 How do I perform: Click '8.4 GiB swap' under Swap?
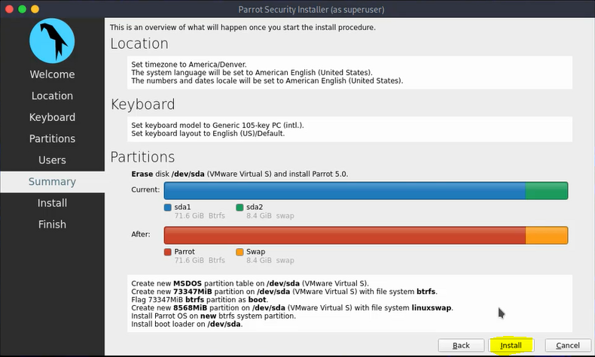coord(270,261)
